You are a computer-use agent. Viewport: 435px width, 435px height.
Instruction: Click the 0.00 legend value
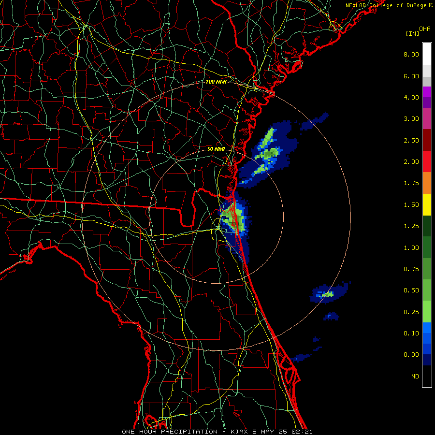[x=411, y=355]
